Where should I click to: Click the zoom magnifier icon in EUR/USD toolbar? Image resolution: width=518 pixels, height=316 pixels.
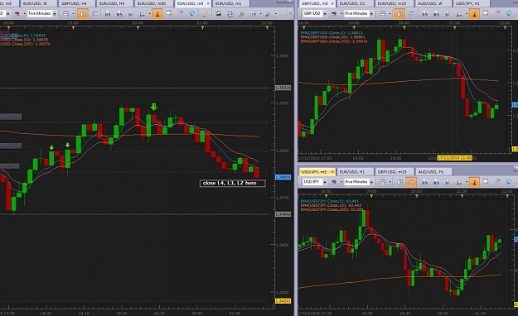coord(142,14)
